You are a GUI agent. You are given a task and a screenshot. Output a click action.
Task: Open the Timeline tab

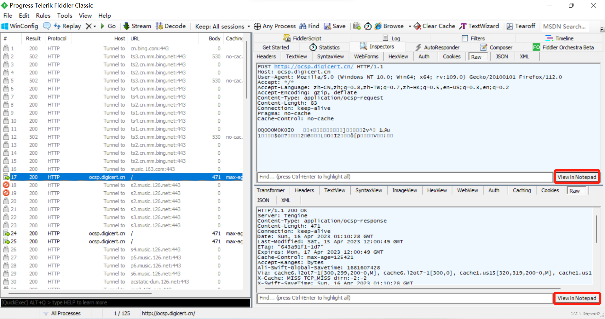click(x=559, y=38)
